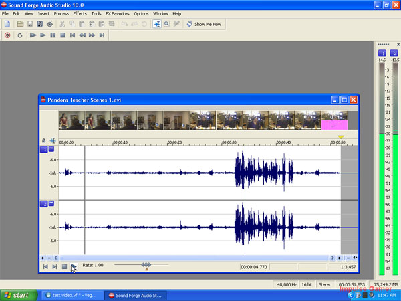Click the Undo arrow icon
The height and width of the screenshot is (301, 401).
point(124,24)
